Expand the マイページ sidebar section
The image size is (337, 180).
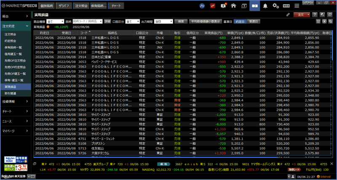[15, 131]
